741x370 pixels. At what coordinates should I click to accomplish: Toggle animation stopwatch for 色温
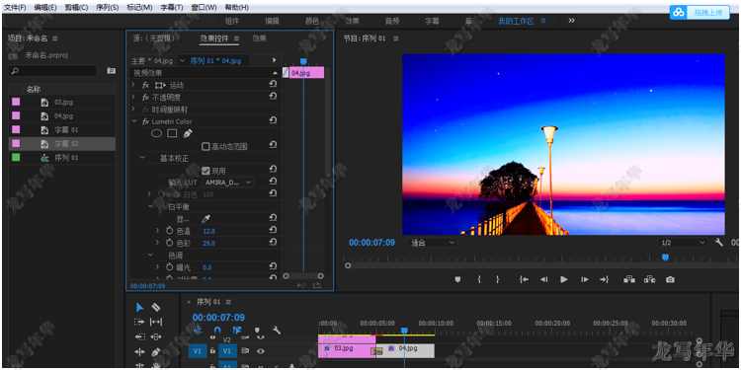pos(170,231)
